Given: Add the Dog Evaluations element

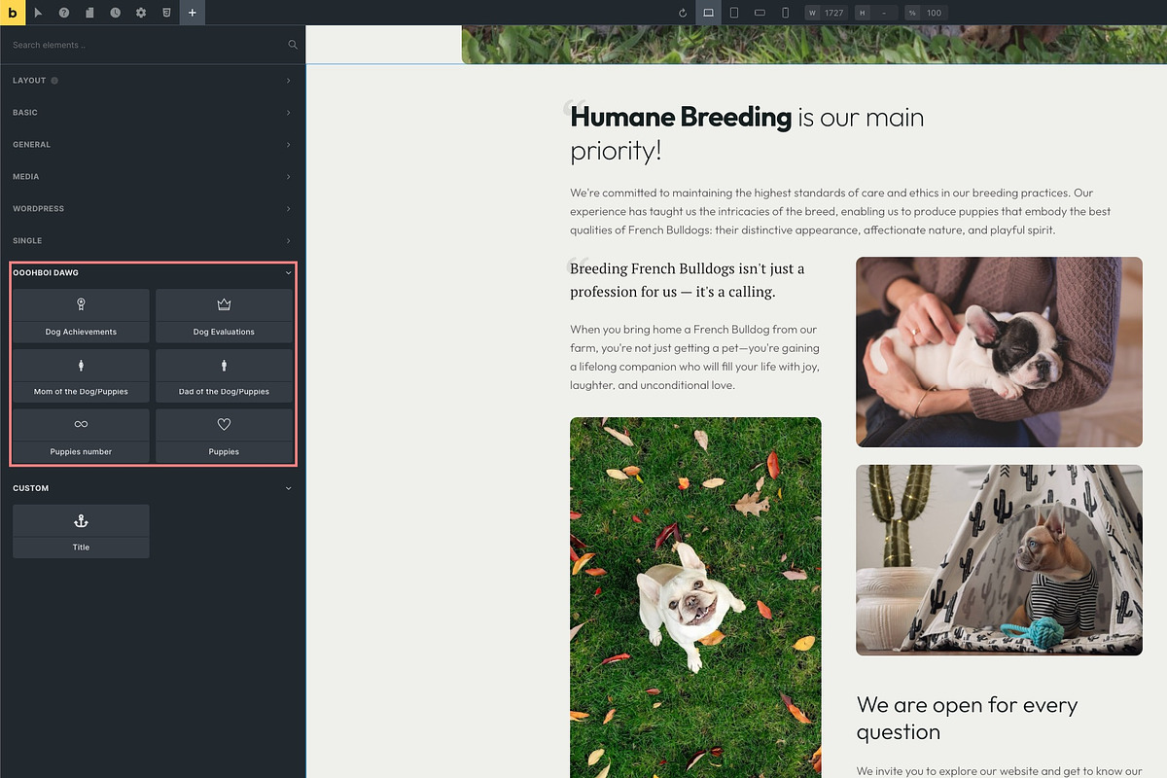Looking at the screenshot, I should click(224, 316).
